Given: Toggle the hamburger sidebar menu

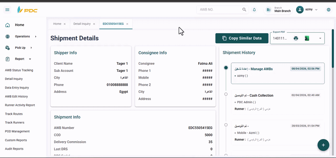Looking at the screenshot, I should pyautogui.click(x=8, y=10).
